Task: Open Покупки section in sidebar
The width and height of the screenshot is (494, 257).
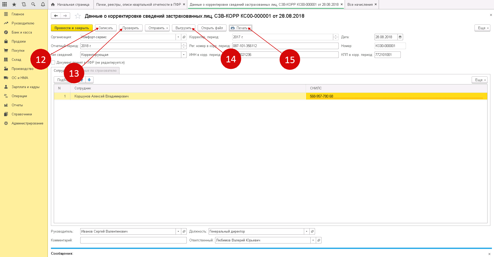Action: pyautogui.click(x=18, y=51)
